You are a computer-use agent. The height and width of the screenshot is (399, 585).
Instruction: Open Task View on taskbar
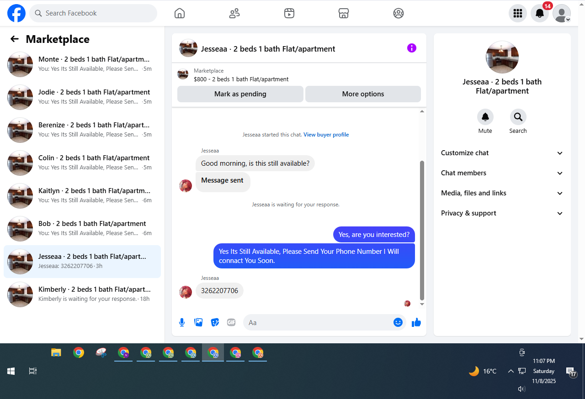pos(33,371)
